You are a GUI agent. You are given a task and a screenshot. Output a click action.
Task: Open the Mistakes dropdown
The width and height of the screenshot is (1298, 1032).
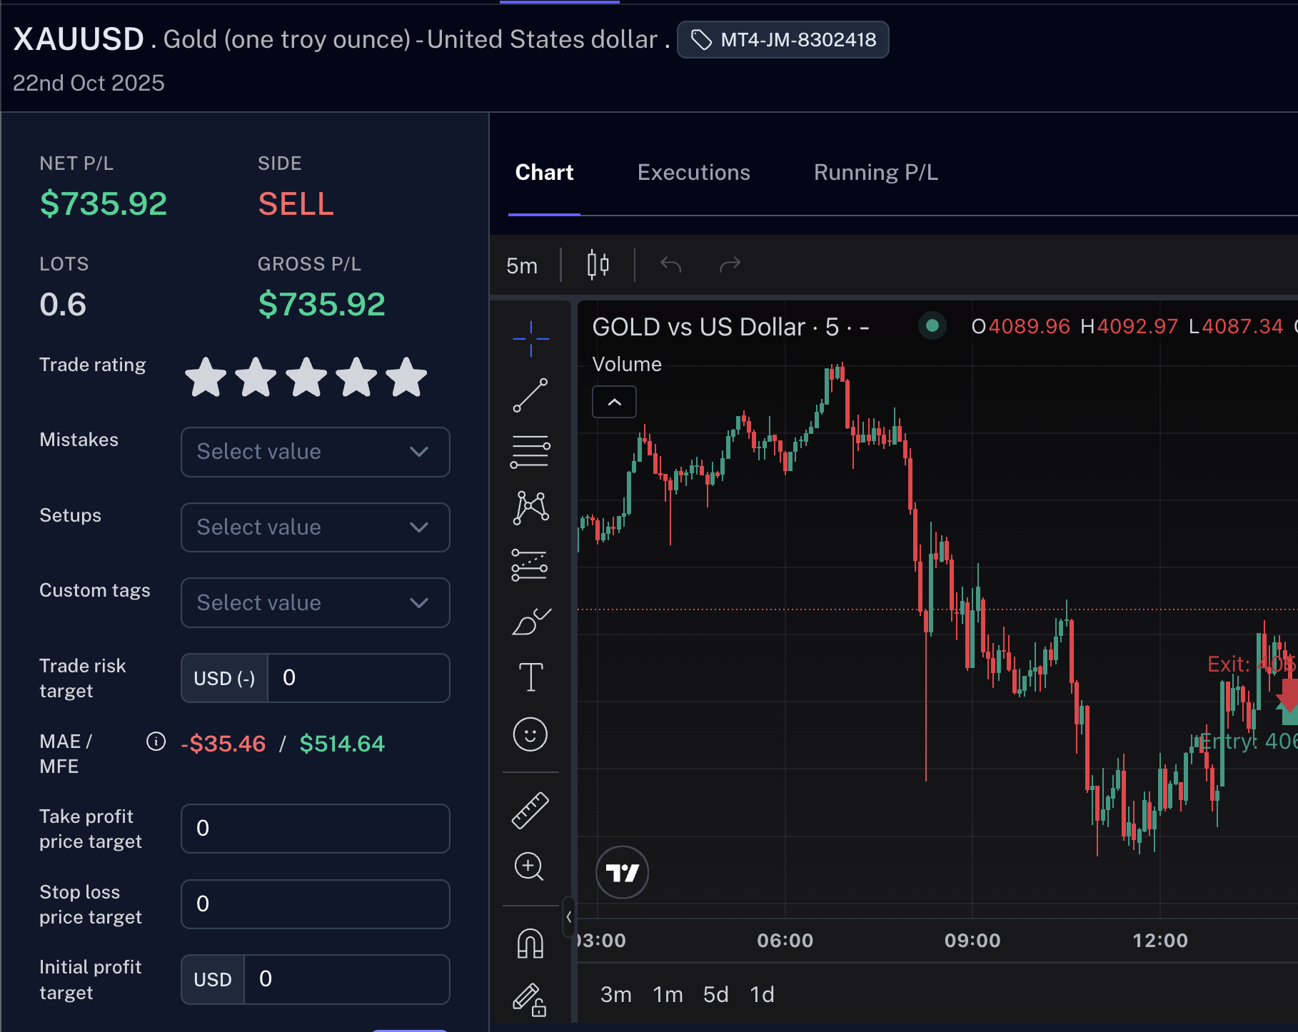315,452
